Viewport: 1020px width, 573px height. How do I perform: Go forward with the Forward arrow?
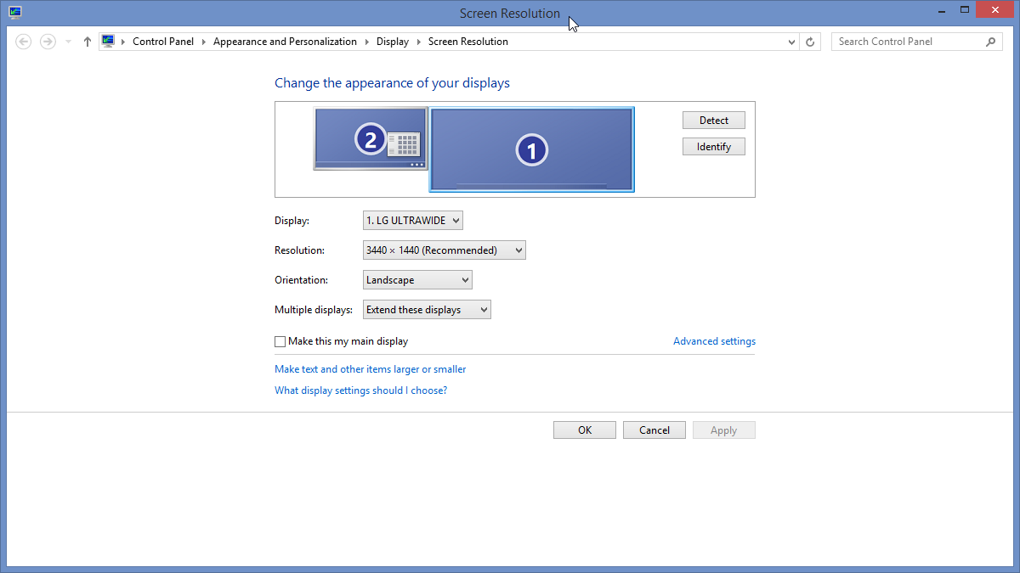(x=48, y=42)
